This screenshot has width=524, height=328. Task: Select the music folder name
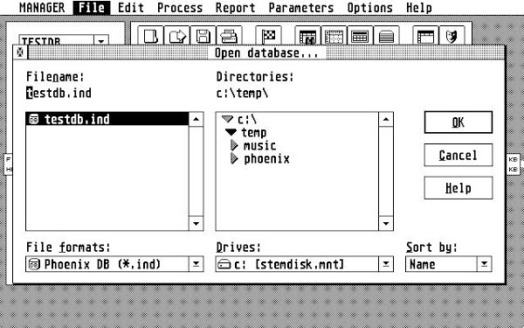coord(259,145)
